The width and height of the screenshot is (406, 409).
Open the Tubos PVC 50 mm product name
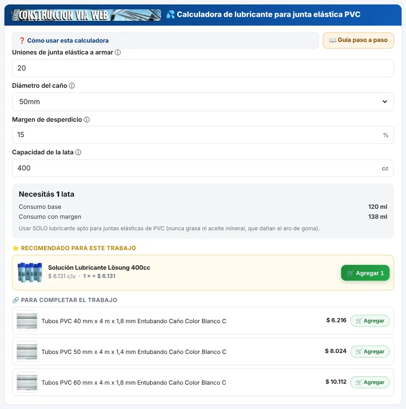click(x=134, y=352)
